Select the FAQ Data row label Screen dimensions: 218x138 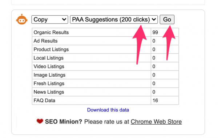[44, 101]
